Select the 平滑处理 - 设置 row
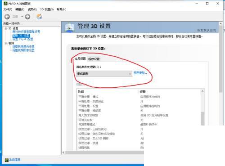The height and width of the screenshot is (166, 225). [x=139, y=106]
